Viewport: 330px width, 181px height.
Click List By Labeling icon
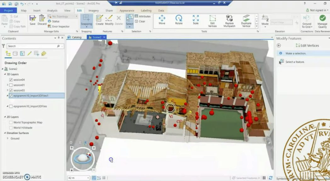pyautogui.click(x=43, y=53)
